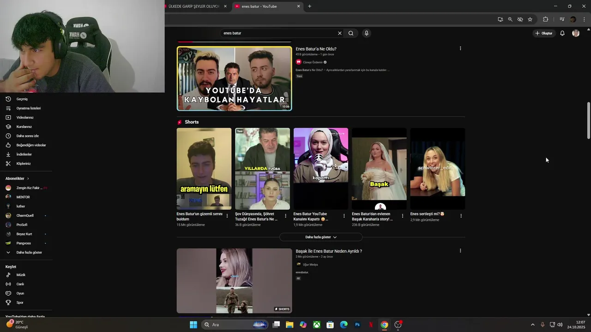Go to Videolarınız in sidebar

coord(26,118)
